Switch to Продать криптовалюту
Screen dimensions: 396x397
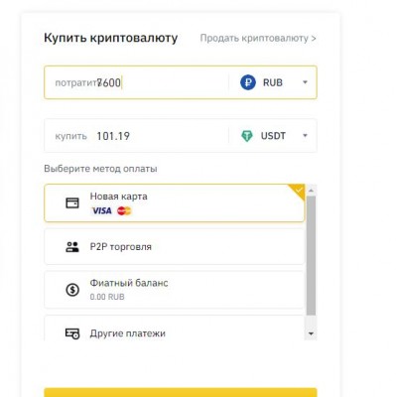coord(258,38)
